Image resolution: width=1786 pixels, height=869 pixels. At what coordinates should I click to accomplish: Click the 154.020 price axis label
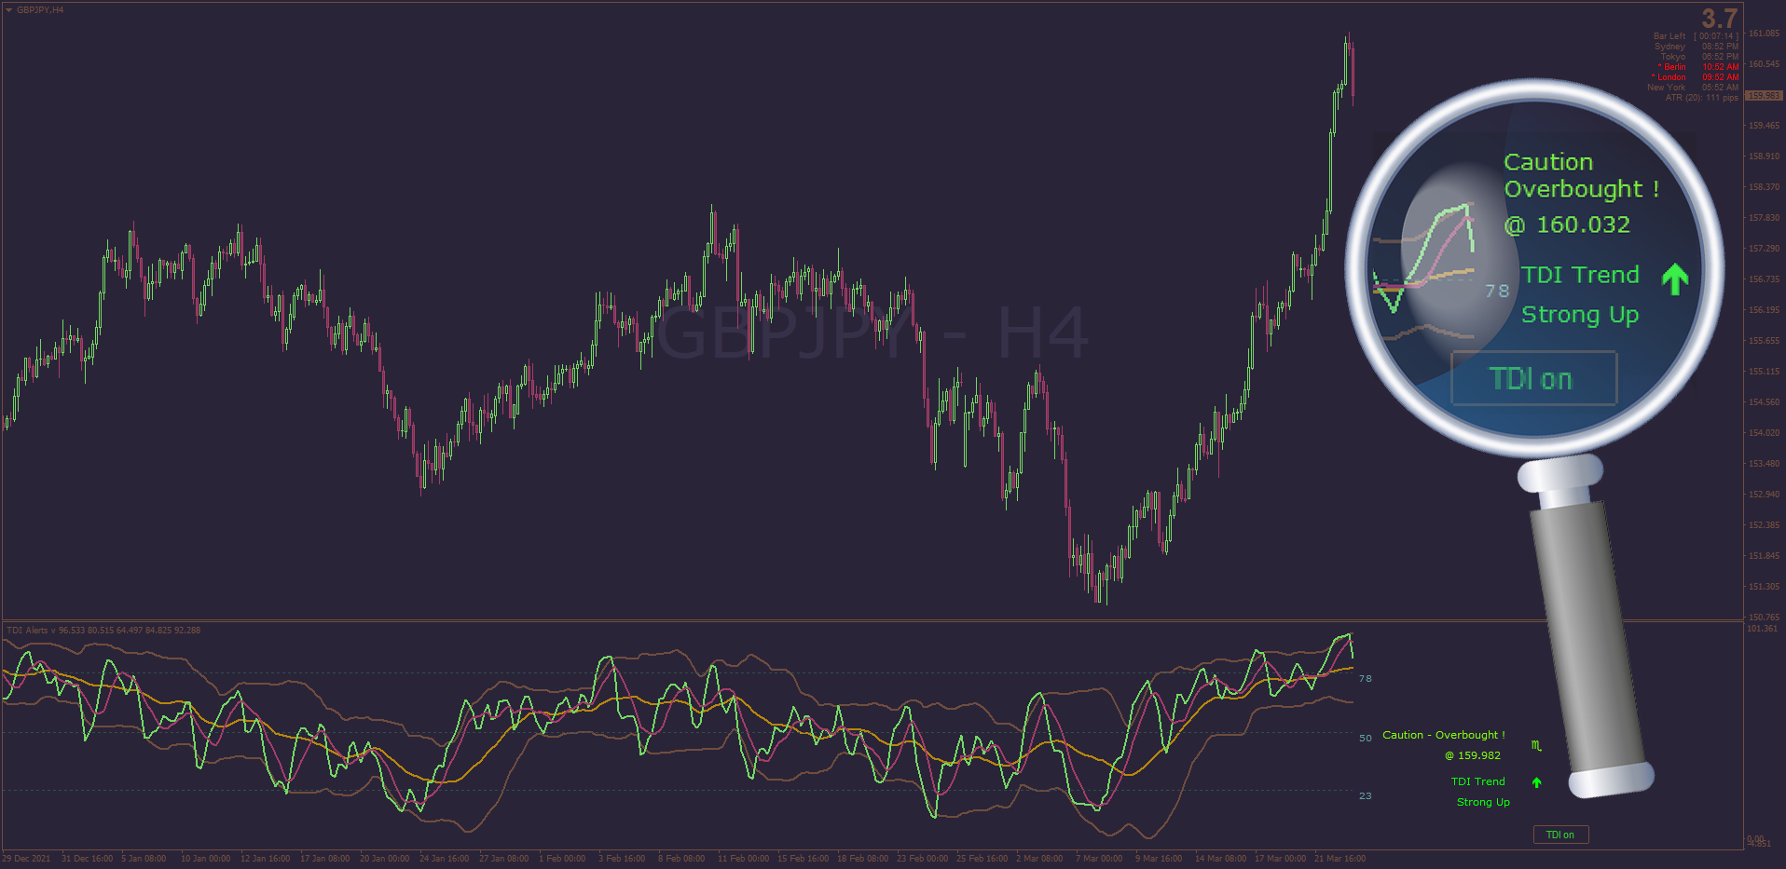point(1764,433)
